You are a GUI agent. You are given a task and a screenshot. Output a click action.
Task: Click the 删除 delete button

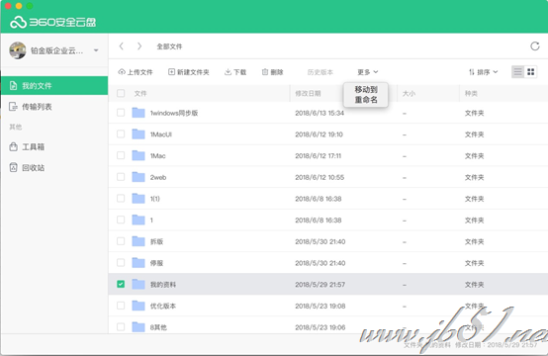click(272, 72)
